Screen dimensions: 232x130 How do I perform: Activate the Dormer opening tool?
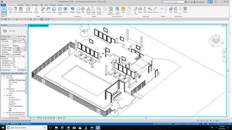tap(155, 10)
